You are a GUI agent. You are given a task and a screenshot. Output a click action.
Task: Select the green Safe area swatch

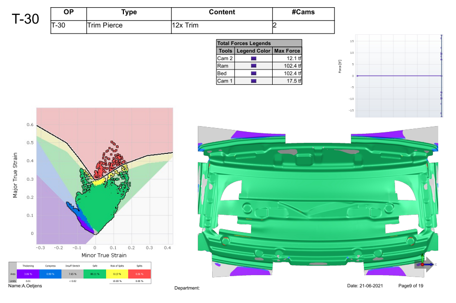coord(95,274)
